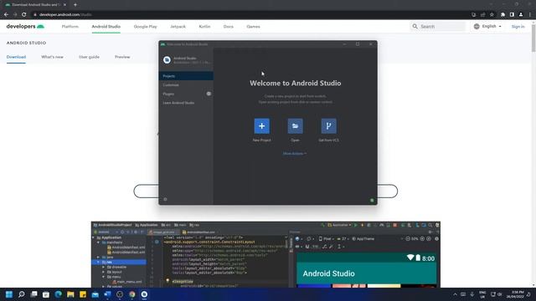Show hidden system tray icons chevron
The height and width of the screenshot is (301, 536).
pos(455,294)
